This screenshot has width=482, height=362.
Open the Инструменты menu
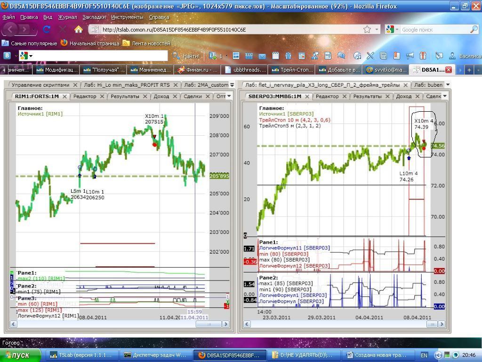tap(127, 17)
